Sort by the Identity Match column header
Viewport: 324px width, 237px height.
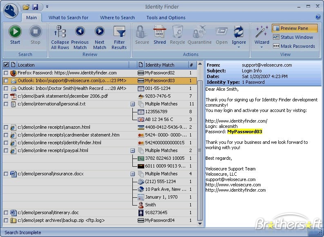(166, 65)
